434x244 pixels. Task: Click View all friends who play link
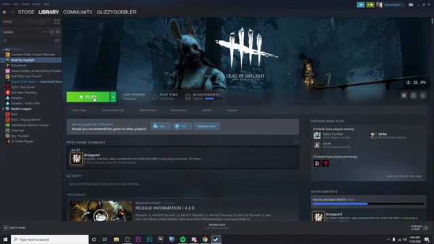(x=404, y=176)
